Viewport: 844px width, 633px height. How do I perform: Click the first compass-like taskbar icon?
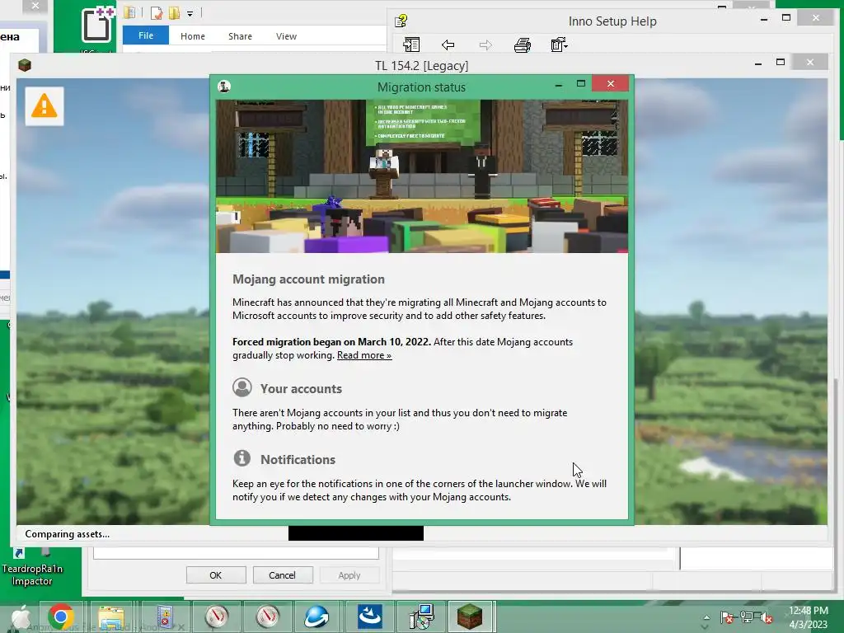point(217,617)
